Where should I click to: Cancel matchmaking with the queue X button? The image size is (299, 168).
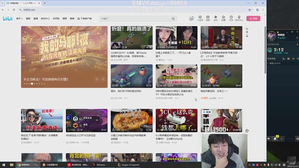point(297,44)
